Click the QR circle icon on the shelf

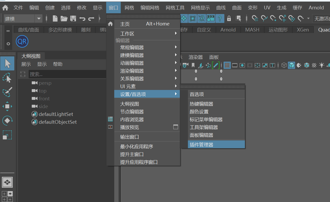pos(22,41)
